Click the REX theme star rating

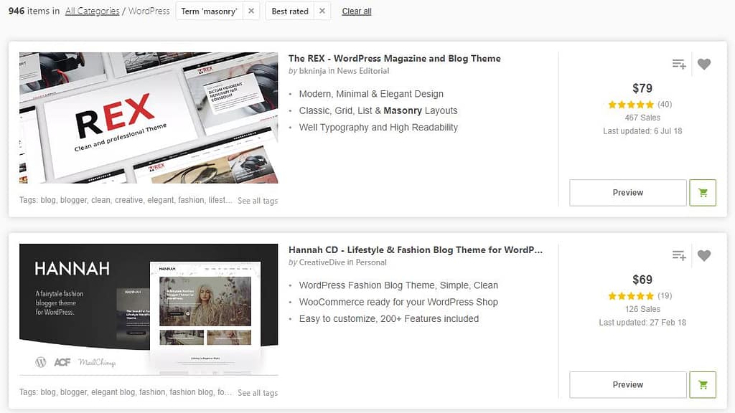pos(630,105)
